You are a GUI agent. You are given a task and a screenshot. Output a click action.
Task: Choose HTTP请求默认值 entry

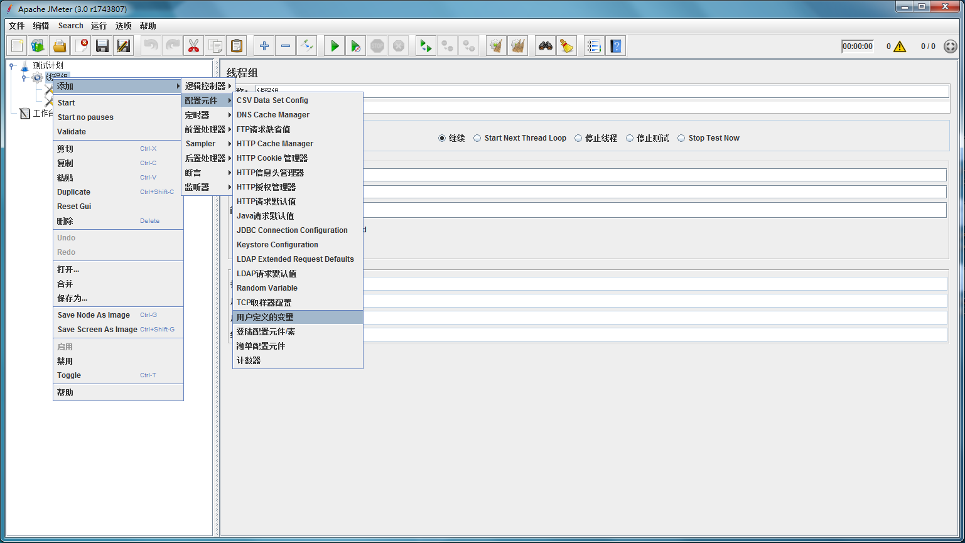(298, 202)
